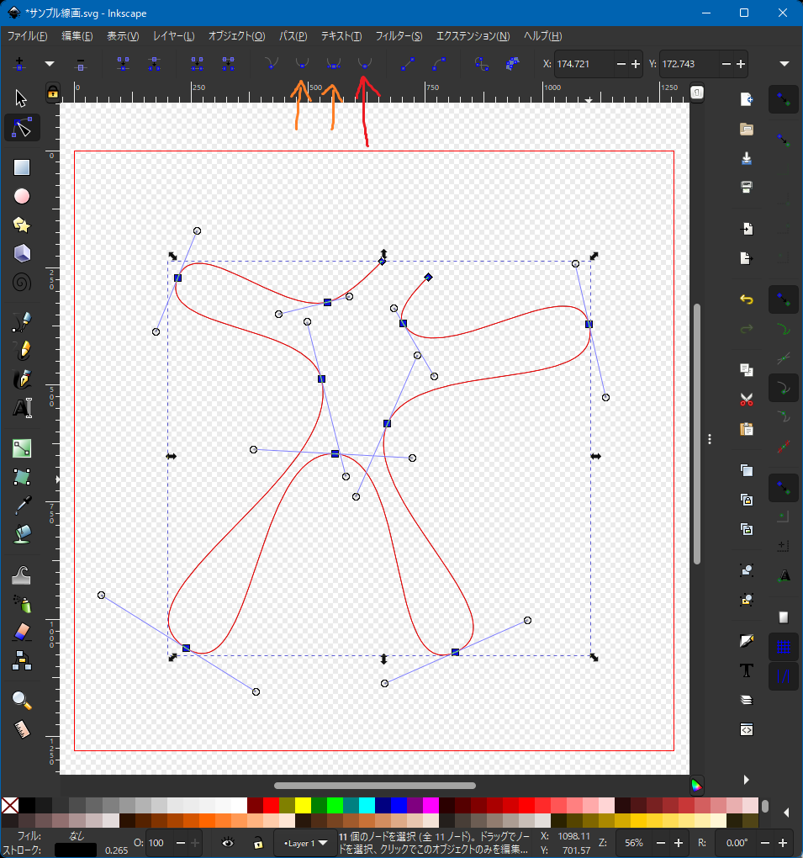Viewport: 803px width, 858px height.
Task: Select the Tweak tool
Action: 21,575
